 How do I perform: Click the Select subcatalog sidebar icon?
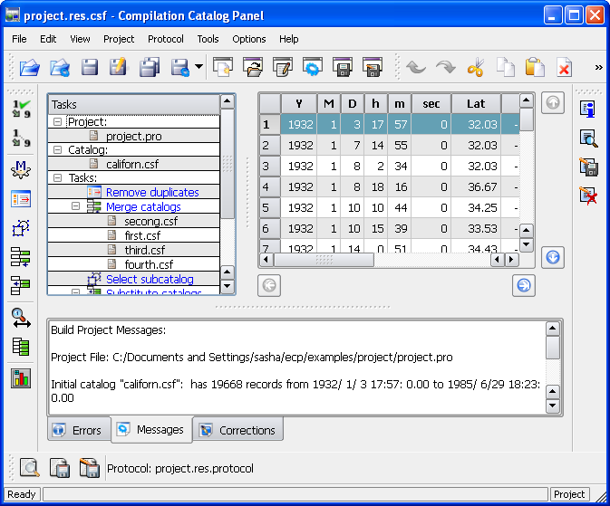point(21,228)
